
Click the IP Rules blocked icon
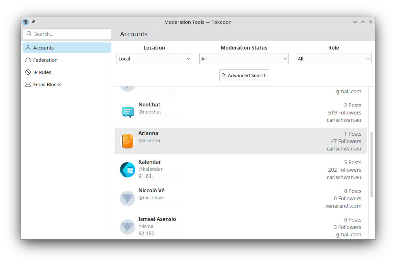tap(28, 72)
